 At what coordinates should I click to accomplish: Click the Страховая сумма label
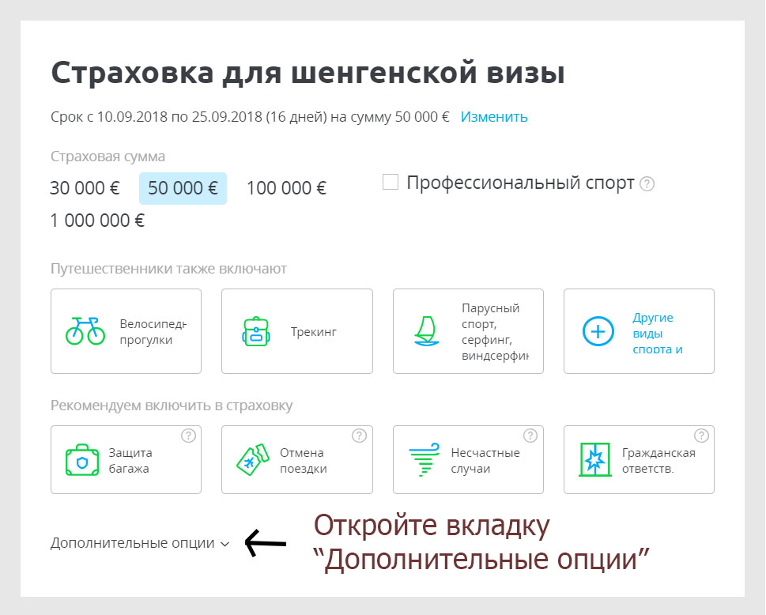108,157
